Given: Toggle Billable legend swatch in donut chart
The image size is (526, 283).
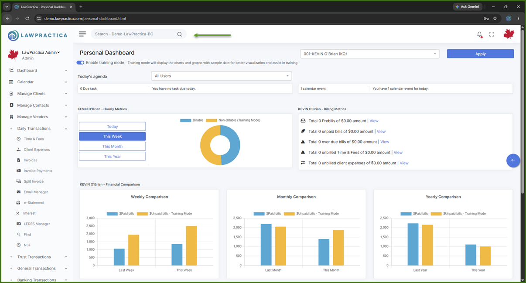Looking at the screenshot, I should (x=185, y=120).
